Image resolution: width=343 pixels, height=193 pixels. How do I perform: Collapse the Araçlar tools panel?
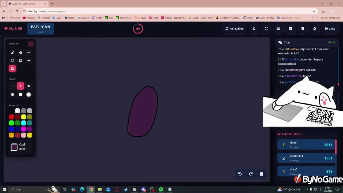click(x=31, y=44)
